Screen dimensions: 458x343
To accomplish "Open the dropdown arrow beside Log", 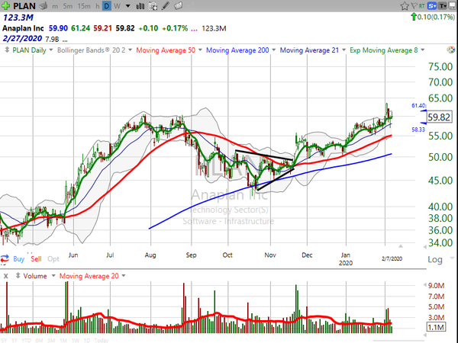I will [x=452, y=258].
